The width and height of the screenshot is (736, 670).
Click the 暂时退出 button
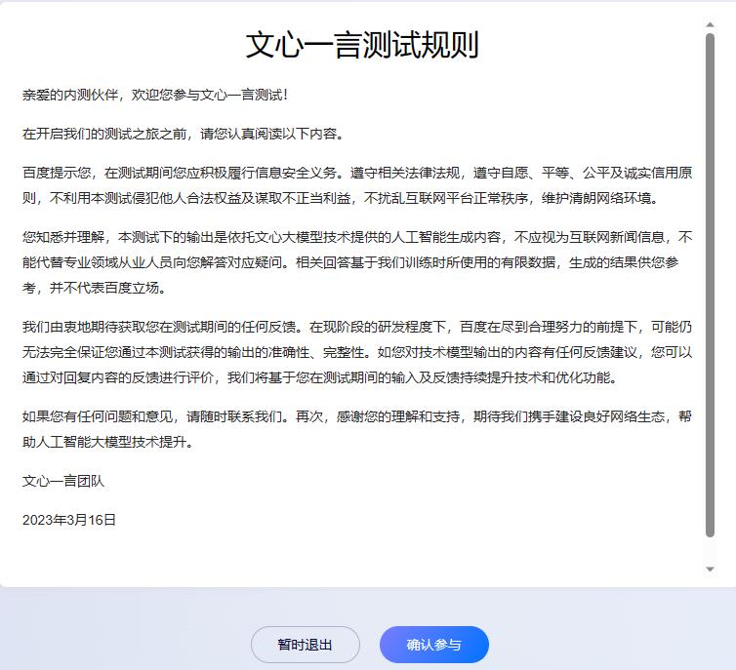(306, 645)
